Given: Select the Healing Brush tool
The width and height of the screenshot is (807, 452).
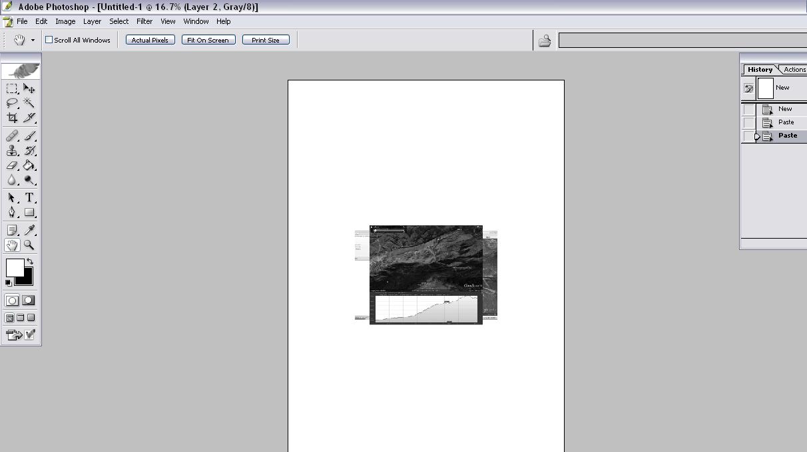Looking at the screenshot, I should tap(12, 136).
